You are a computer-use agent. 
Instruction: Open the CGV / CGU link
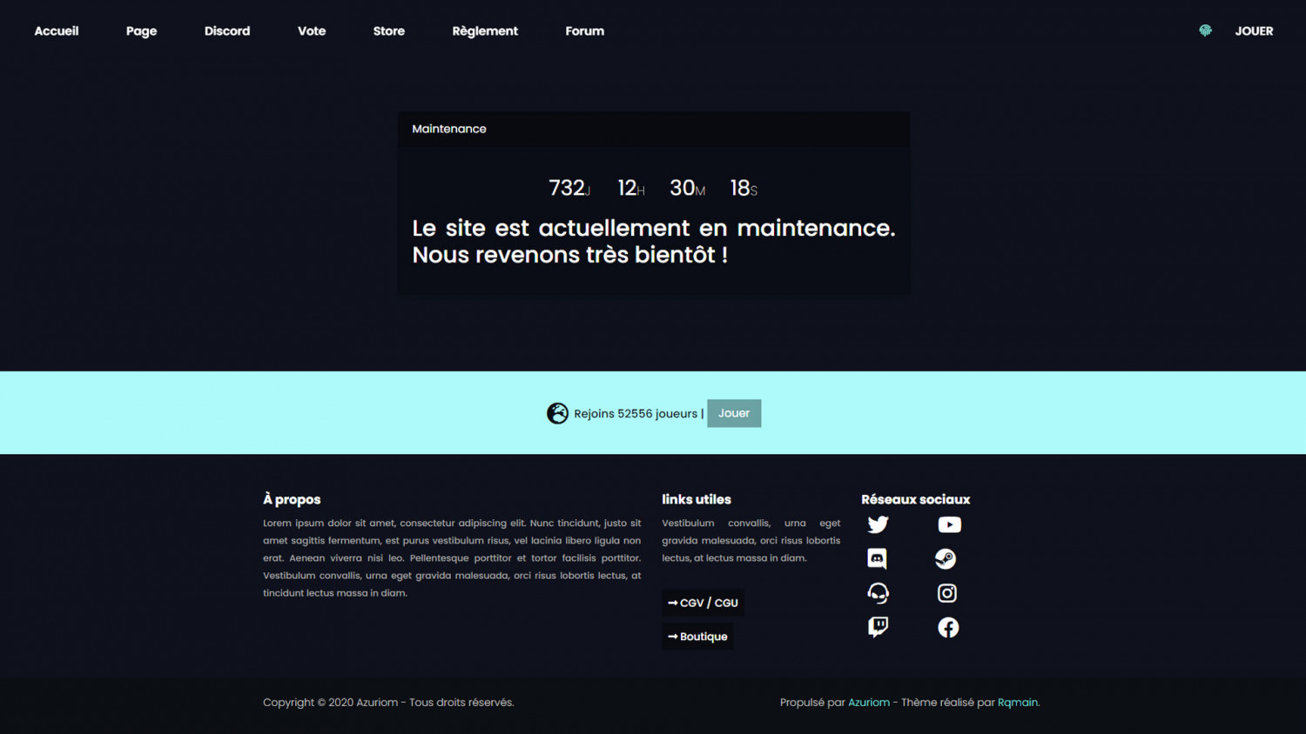point(703,603)
